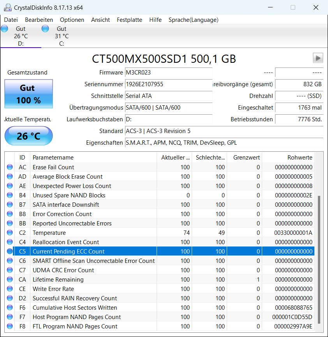328x337 pixels.
Task: Click raw value 000001C0D55D
Action: click(292, 317)
